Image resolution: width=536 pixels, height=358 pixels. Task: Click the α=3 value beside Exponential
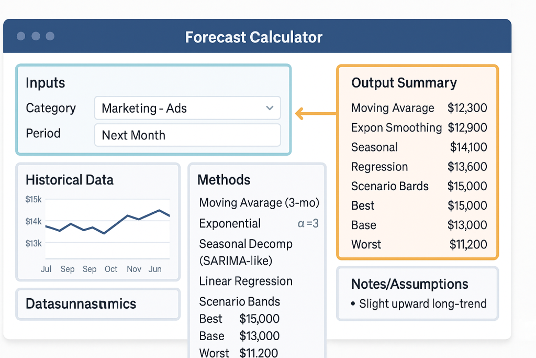[308, 224]
